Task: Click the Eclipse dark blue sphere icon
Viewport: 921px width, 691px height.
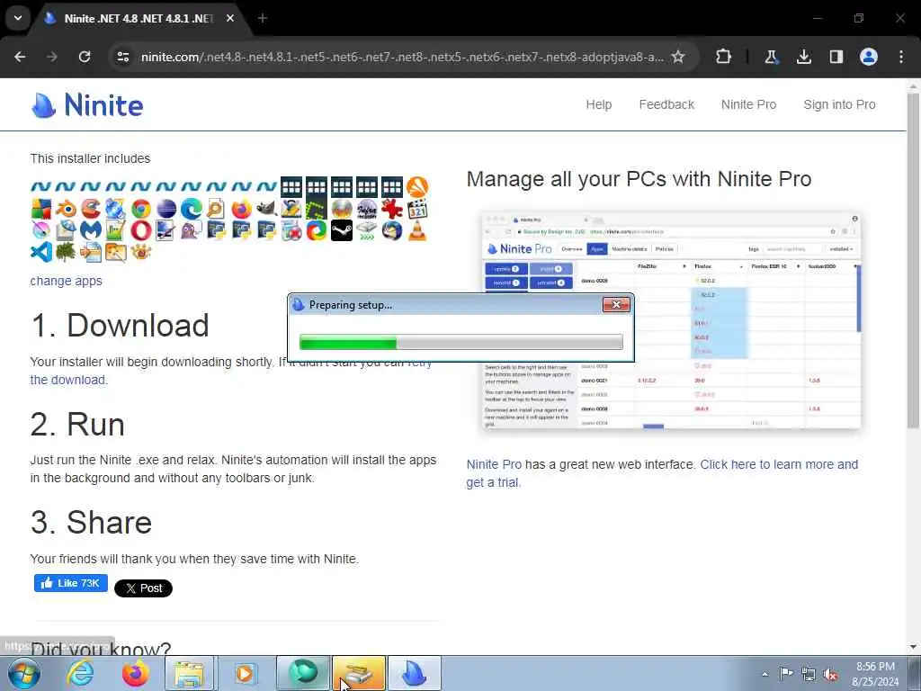Action: [x=166, y=209]
